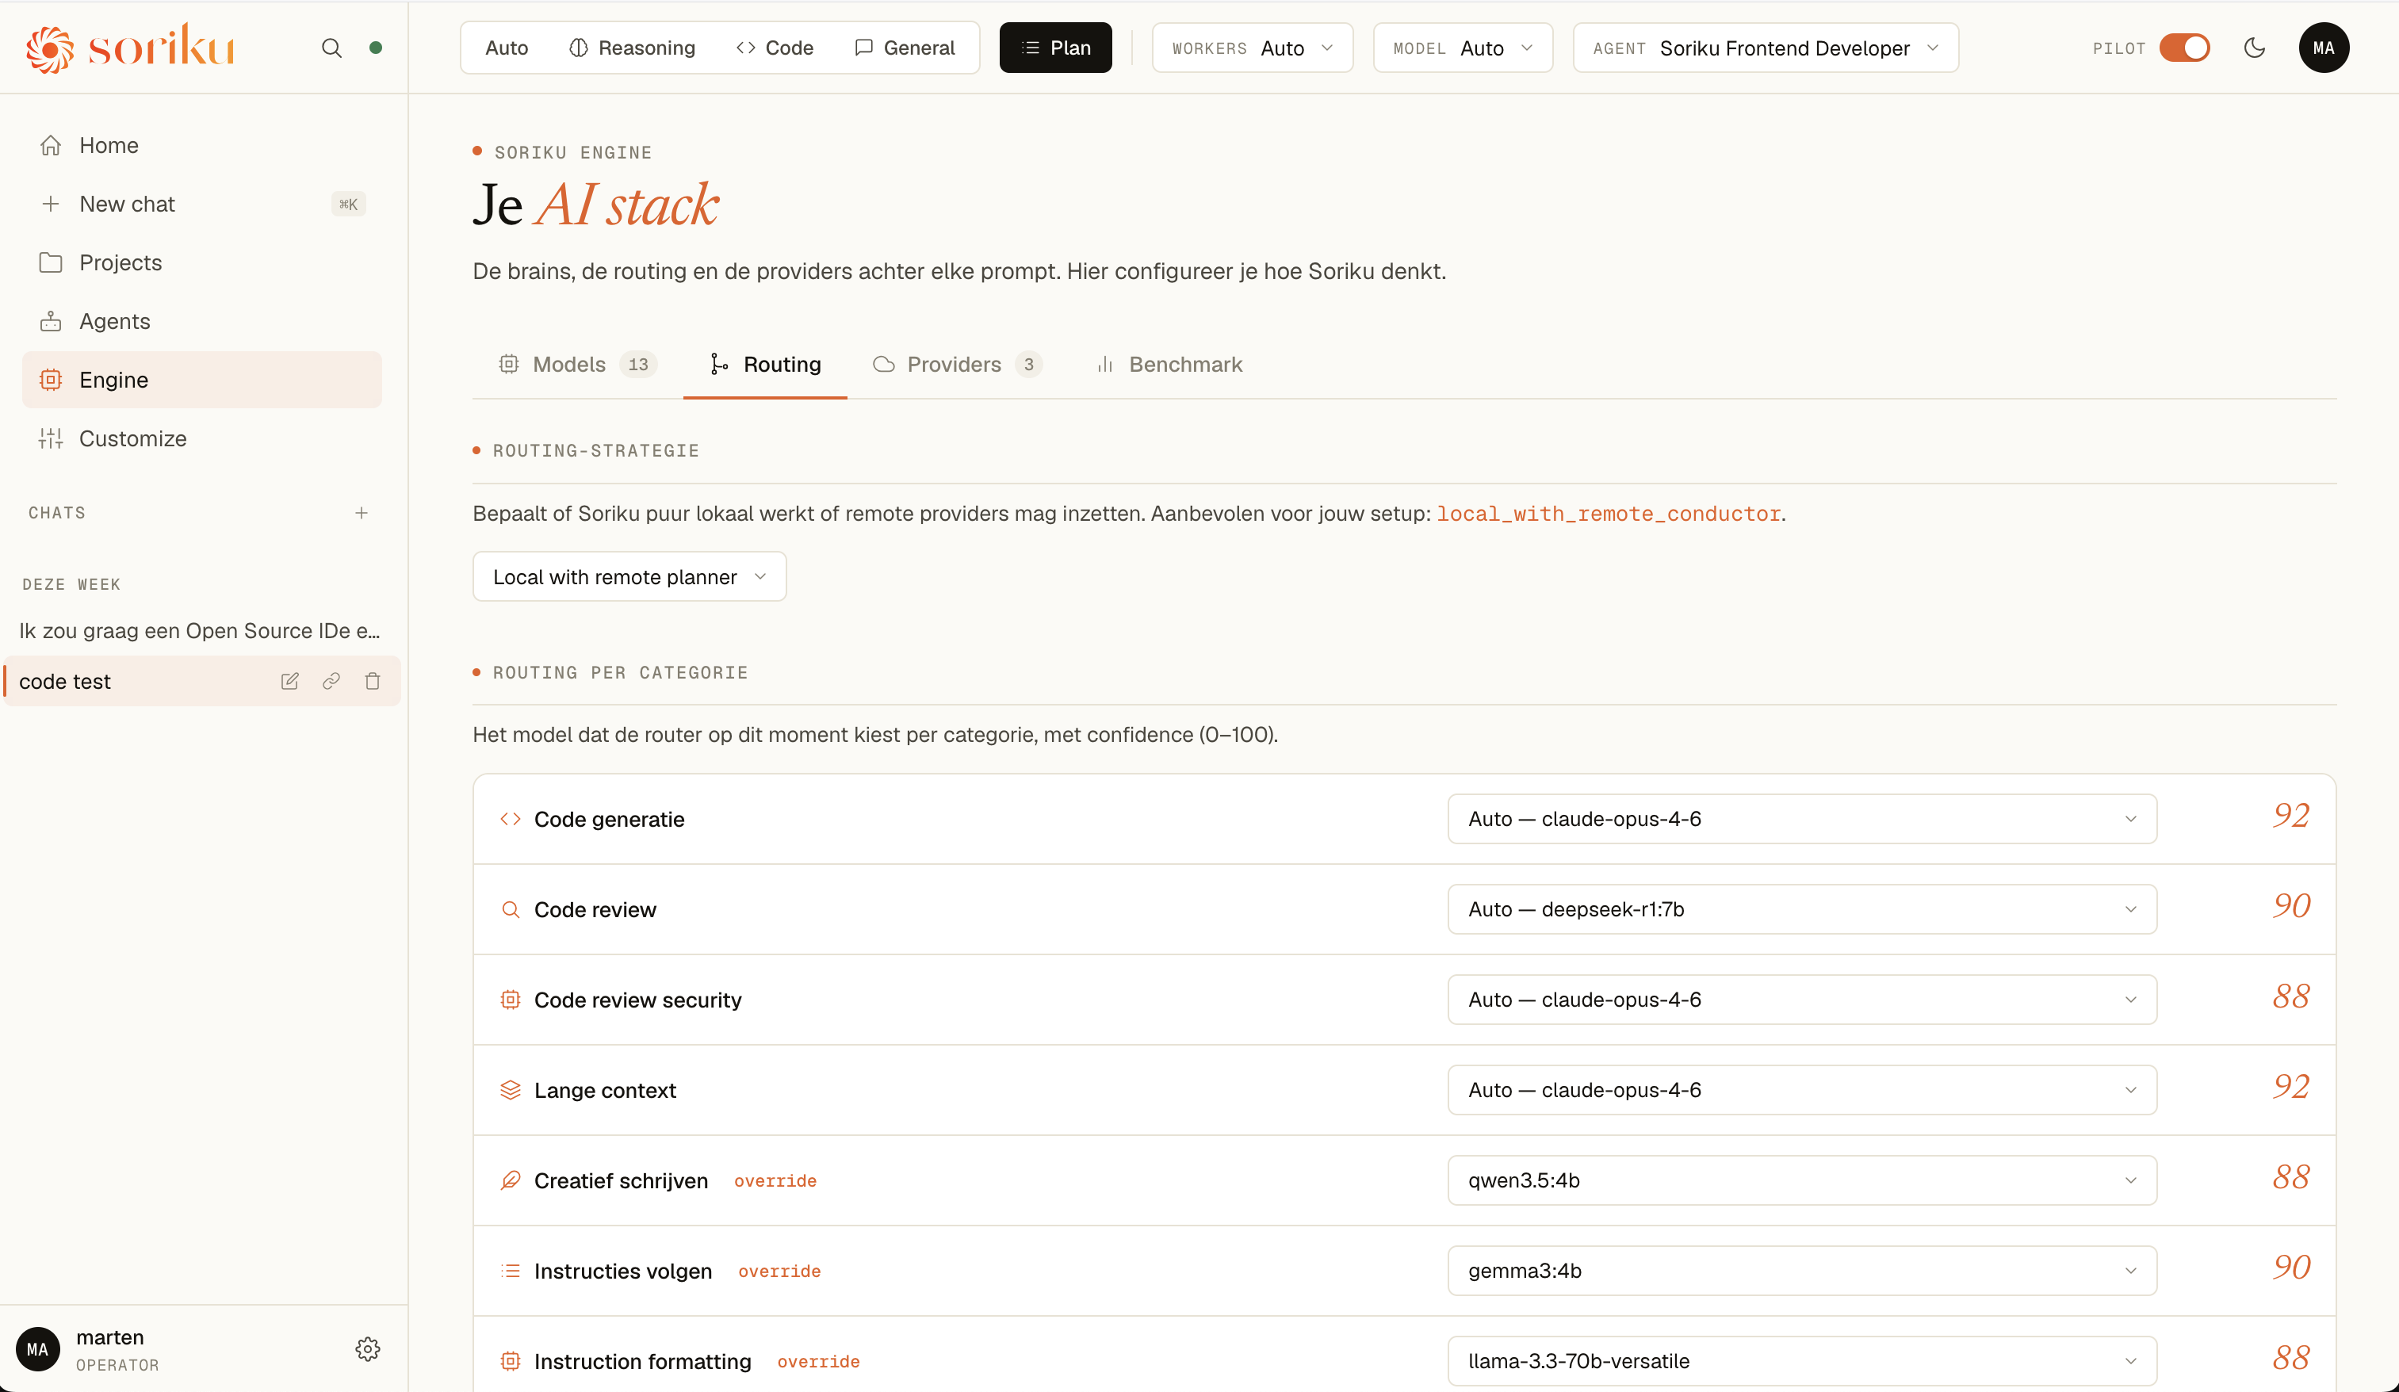The height and width of the screenshot is (1392, 2399).
Task: Switch to General mode
Action: (x=905, y=48)
